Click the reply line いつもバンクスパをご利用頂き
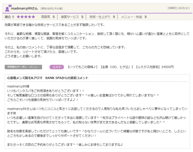Viewport: 193px width, 152px height. coord(45,91)
